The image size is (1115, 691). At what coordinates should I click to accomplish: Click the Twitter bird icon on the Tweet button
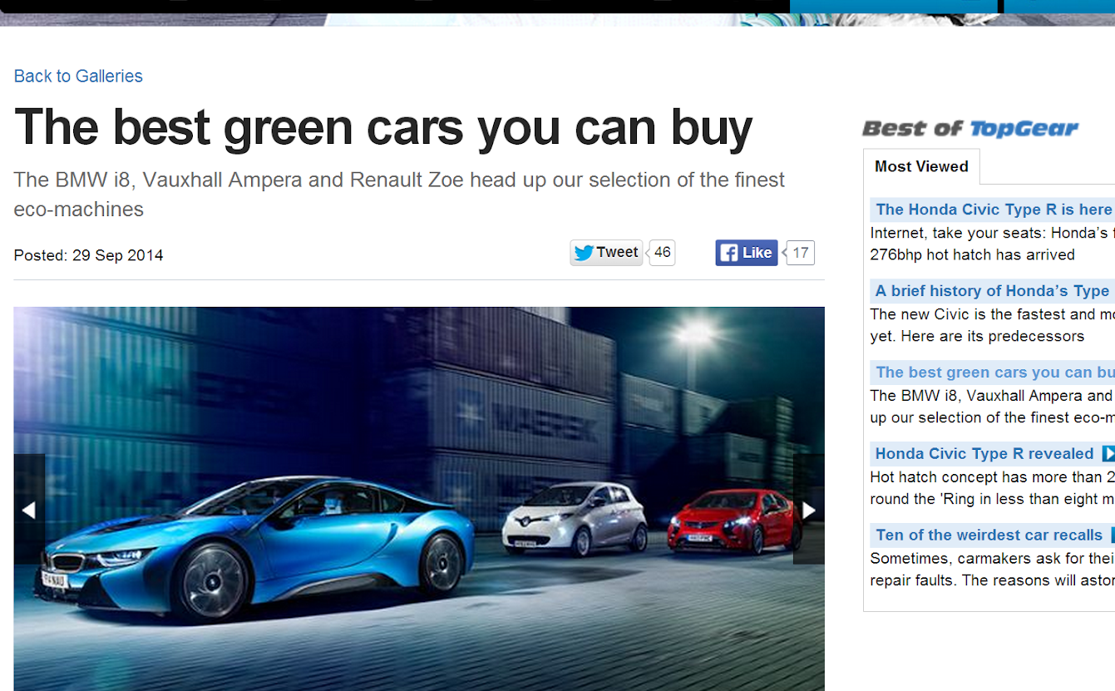point(584,253)
